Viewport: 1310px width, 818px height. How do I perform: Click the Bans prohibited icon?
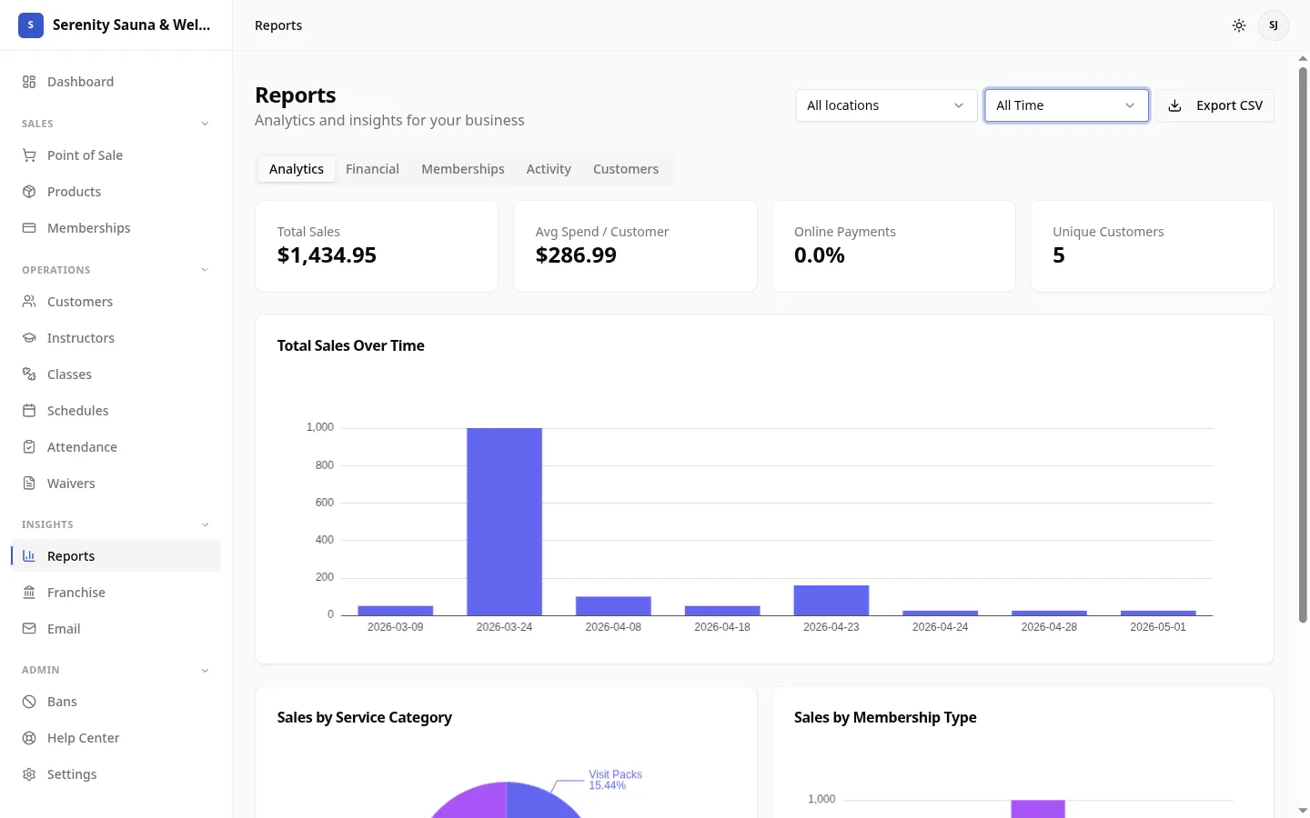point(29,702)
